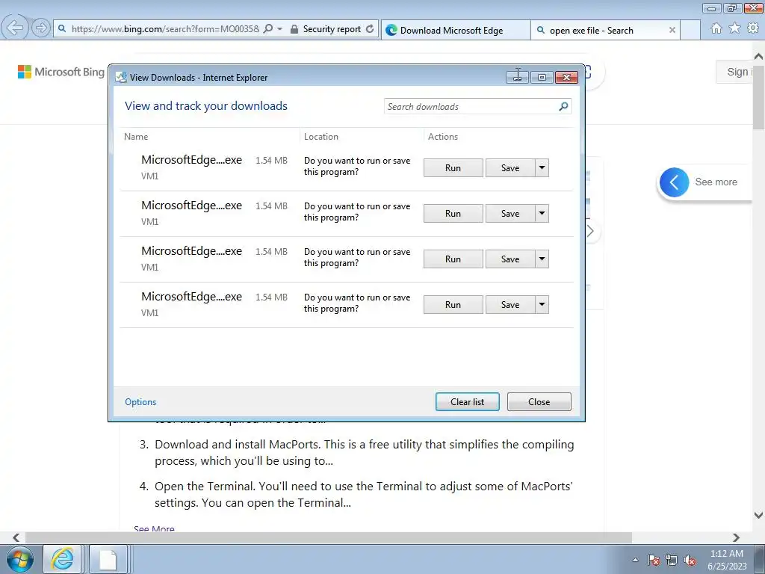Select the Name column header
The width and height of the screenshot is (765, 574).
[136, 137]
